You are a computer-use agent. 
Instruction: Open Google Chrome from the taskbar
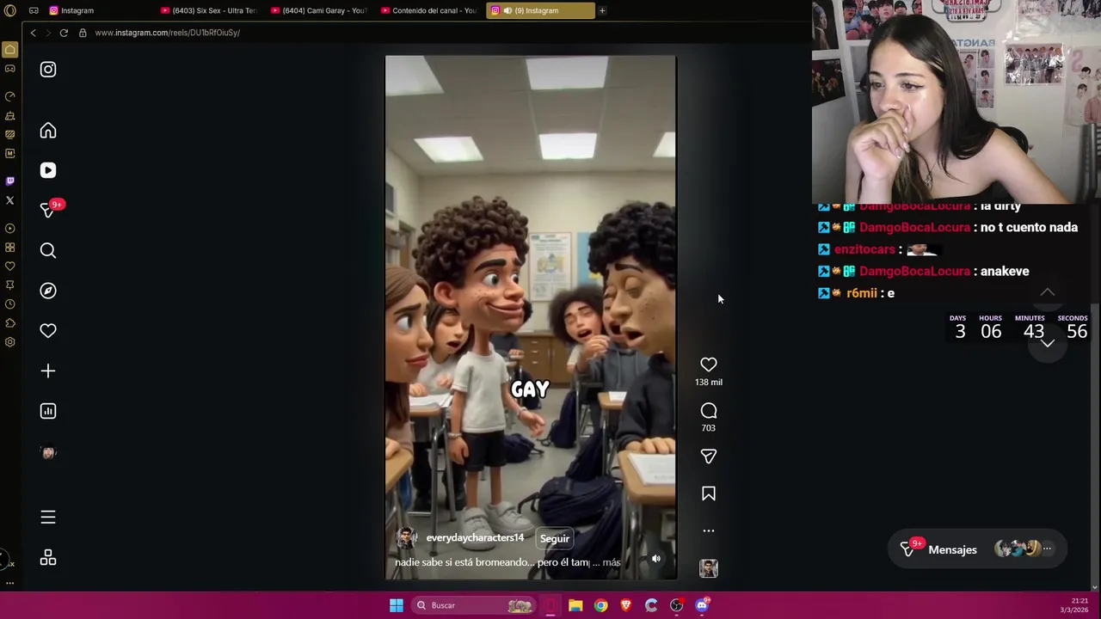pyautogui.click(x=600, y=605)
